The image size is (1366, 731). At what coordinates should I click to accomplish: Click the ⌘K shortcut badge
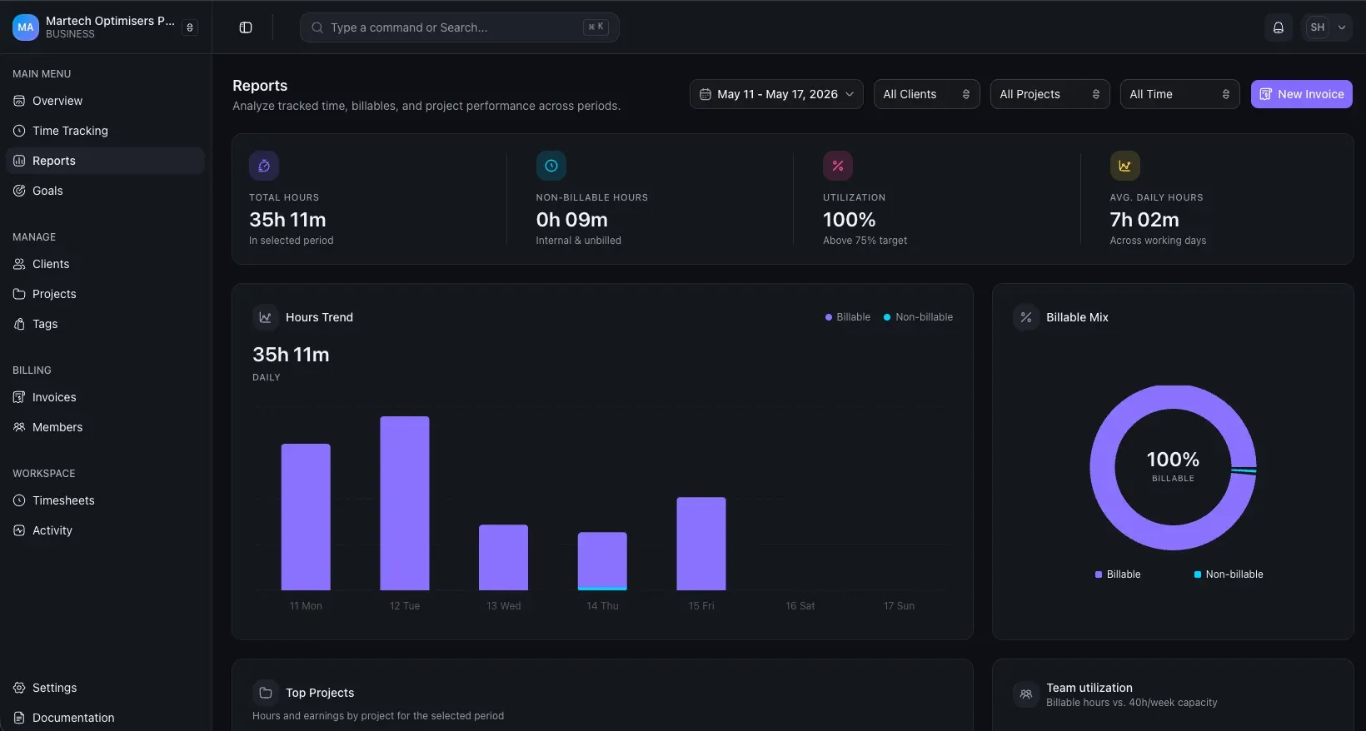tap(596, 27)
